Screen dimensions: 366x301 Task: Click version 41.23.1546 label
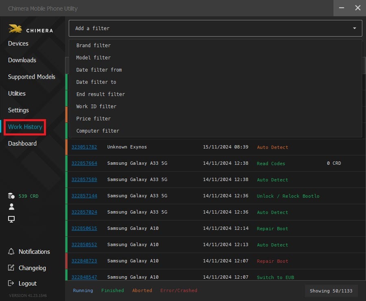pyautogui.click(x=28, y=295)
